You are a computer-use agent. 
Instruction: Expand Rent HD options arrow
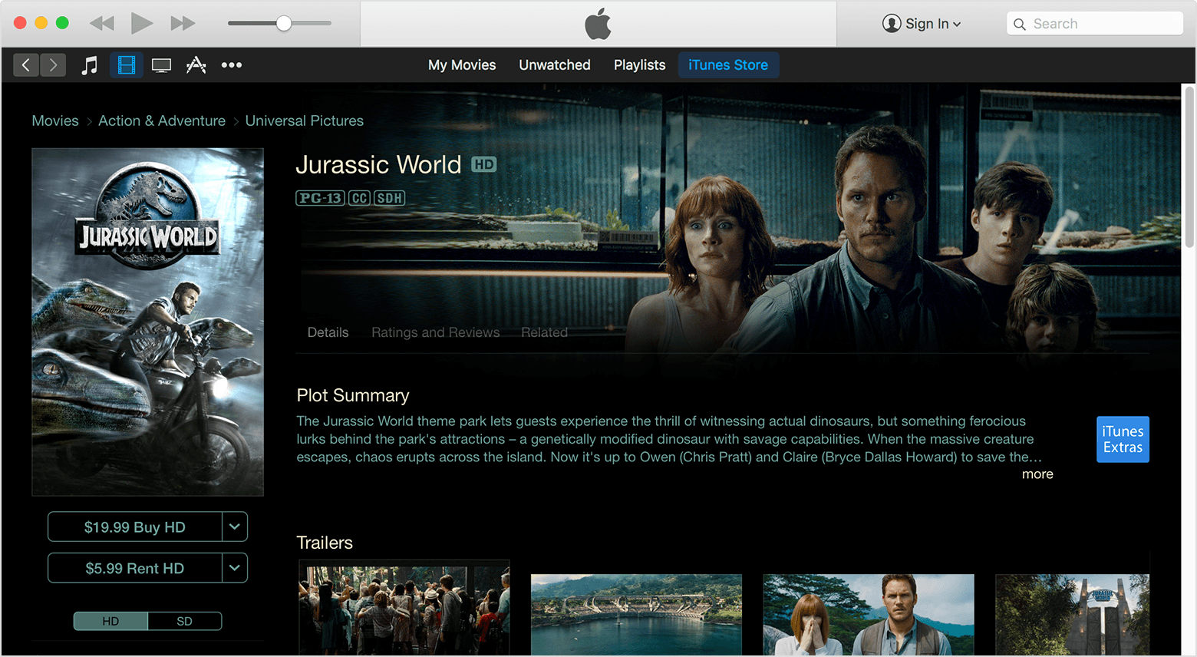(x=235, y=569)
